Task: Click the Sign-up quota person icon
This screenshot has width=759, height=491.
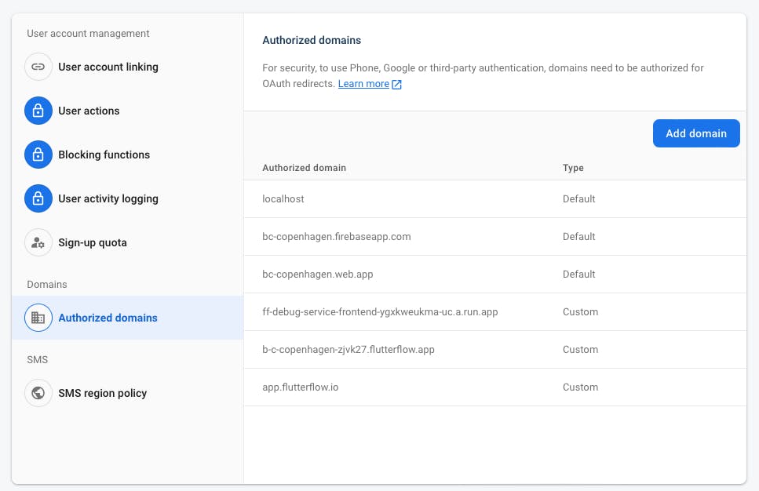Action: point(38,242)
